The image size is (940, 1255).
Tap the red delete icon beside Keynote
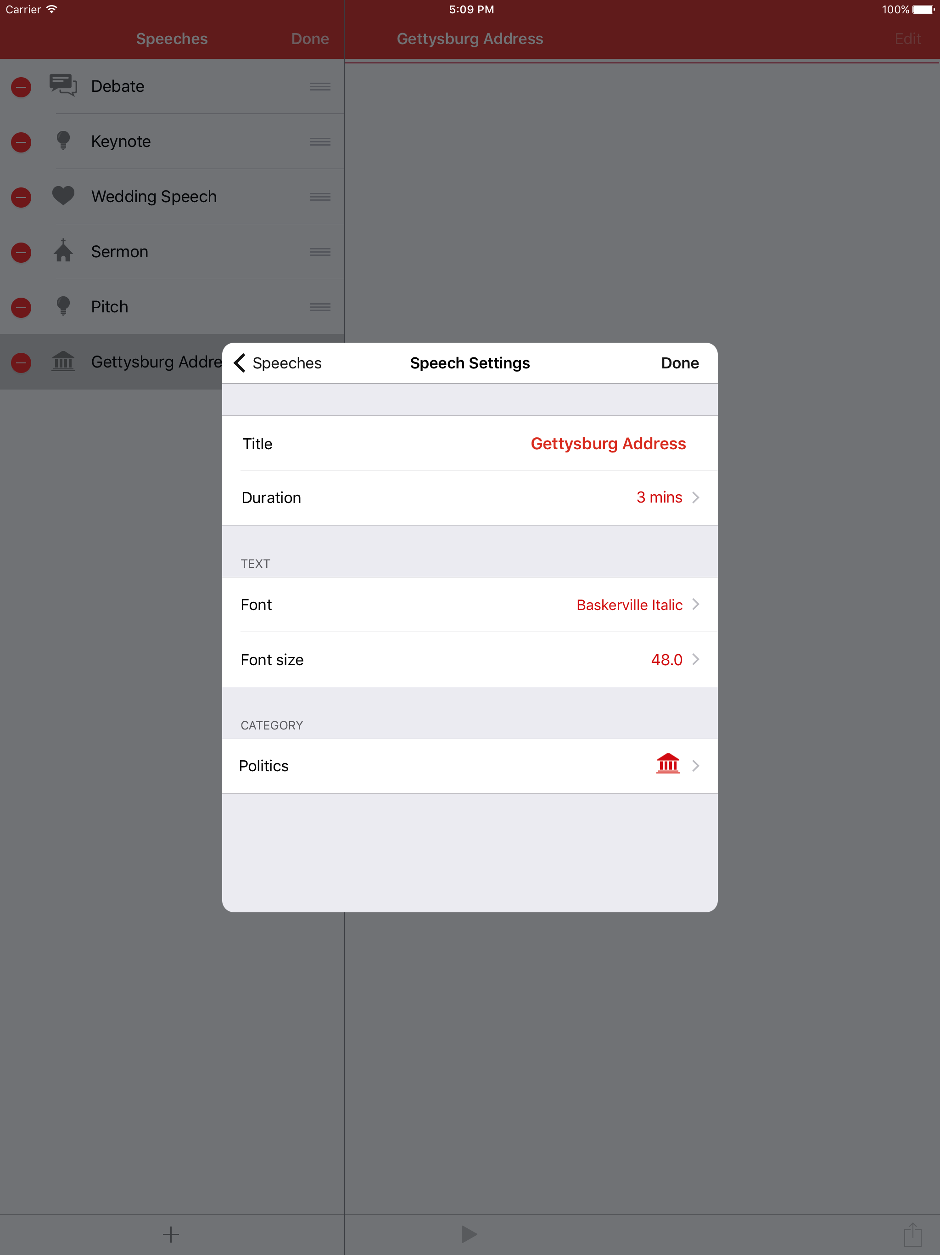(x=21, y=142)
